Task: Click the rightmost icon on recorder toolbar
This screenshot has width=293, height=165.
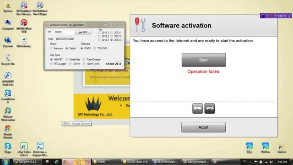Action: pyautogui.click(x=289, y=16)
